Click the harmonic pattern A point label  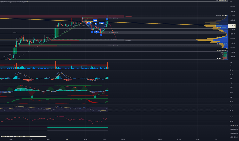coord(92,32)
